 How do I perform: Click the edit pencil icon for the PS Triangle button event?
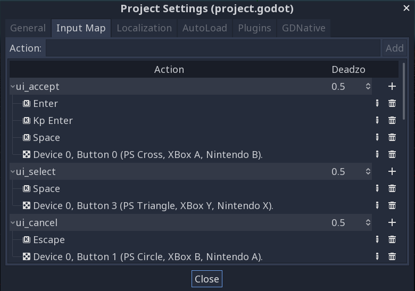coord(377,205)
